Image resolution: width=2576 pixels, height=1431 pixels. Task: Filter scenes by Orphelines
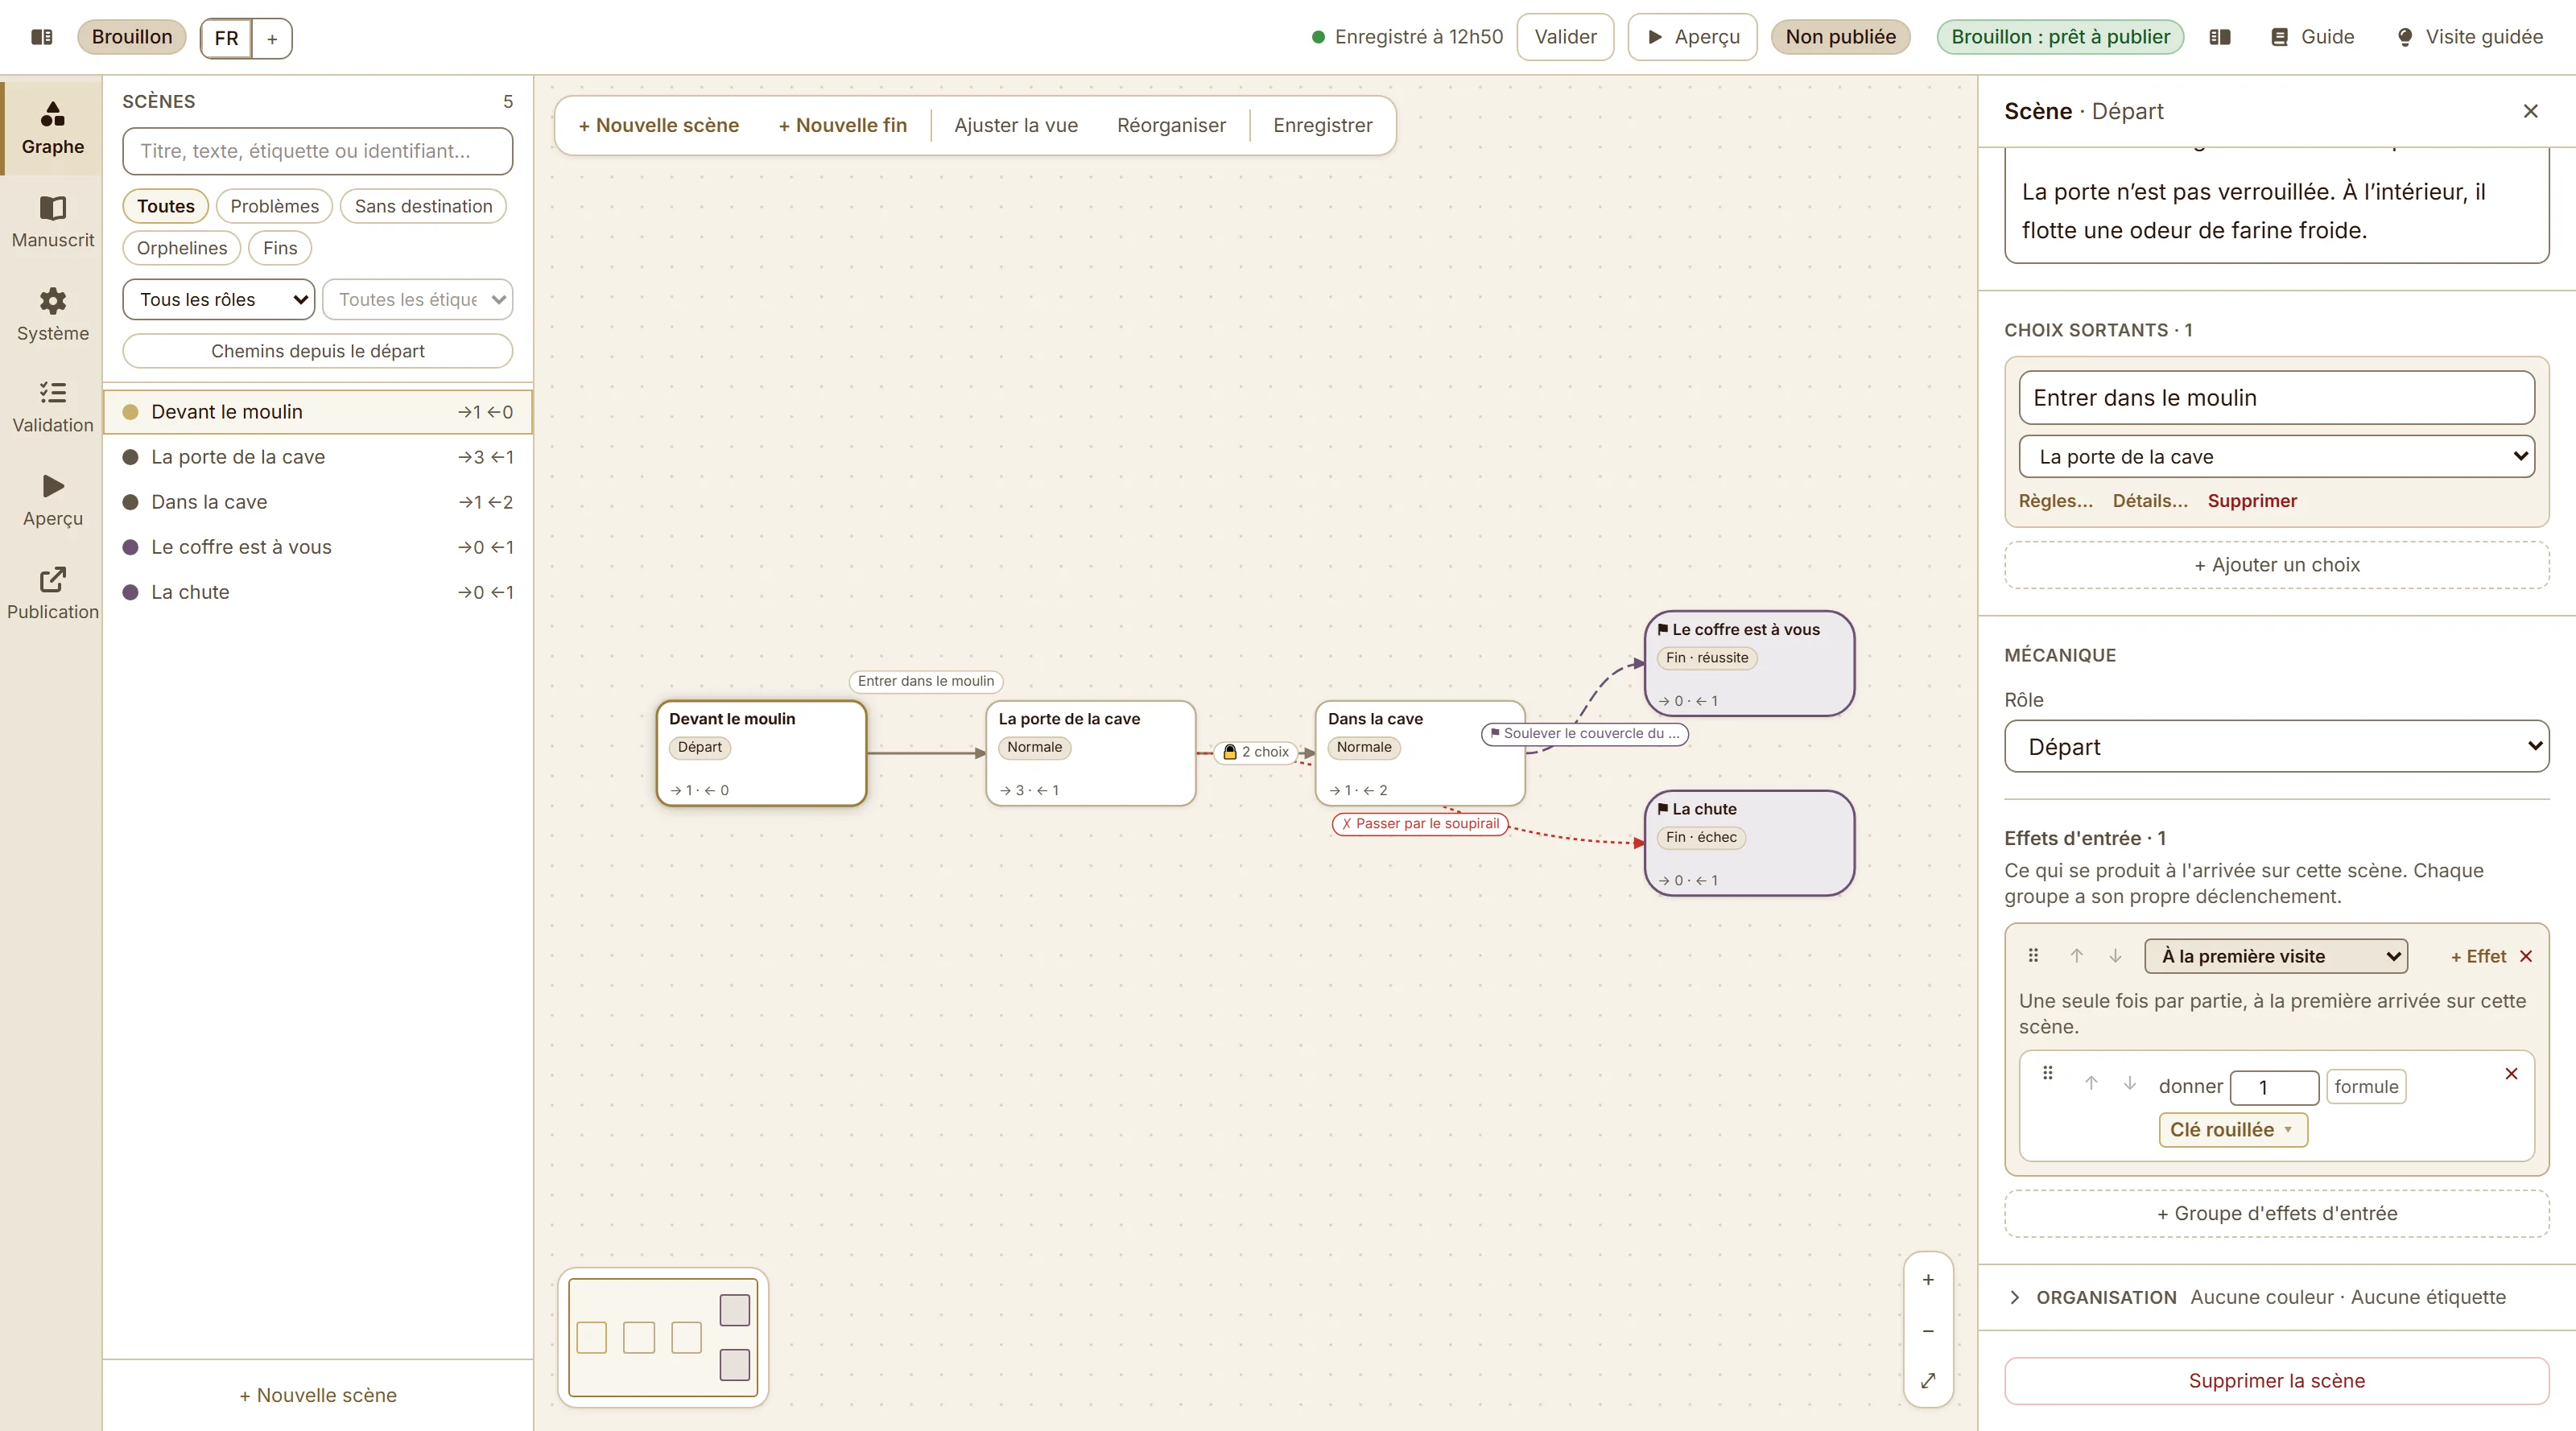(x=182, y=248)
